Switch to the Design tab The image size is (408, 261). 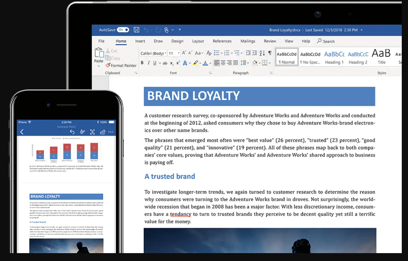pyautogui.click(x=177, y=41)
